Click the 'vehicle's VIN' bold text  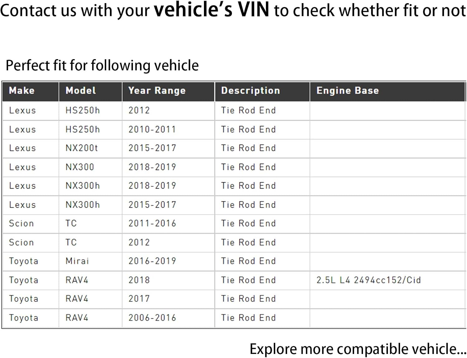click(211, 10)
